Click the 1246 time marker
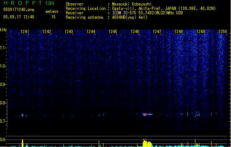 [x=135, y=32]
